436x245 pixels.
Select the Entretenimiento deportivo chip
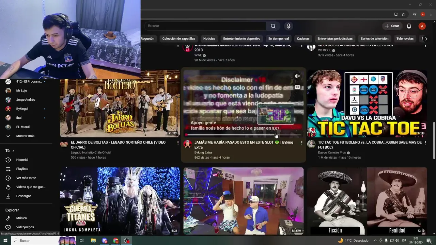[242, 39]
